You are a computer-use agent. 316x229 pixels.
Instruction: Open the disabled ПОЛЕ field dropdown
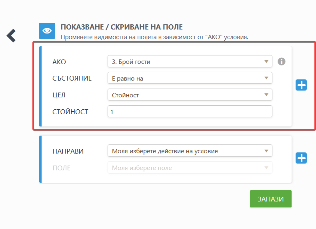190,168
